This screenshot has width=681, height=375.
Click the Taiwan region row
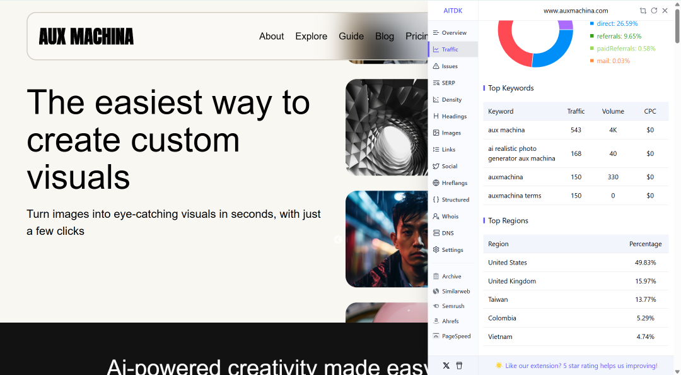pyautogui.click(x=576, y=299)
